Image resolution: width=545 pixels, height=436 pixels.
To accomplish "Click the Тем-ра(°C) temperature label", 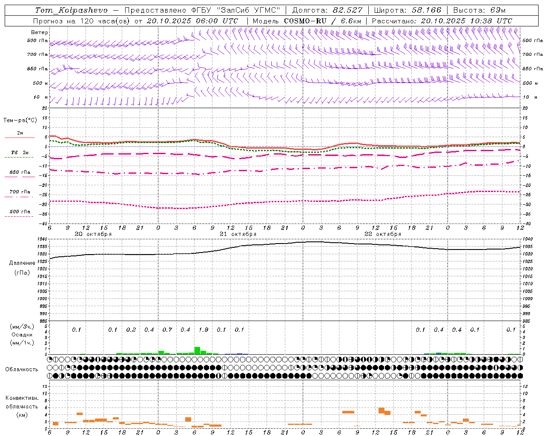I will tap(20, 120).
